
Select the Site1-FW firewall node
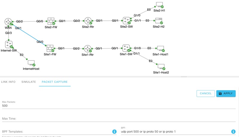(50, 48)
